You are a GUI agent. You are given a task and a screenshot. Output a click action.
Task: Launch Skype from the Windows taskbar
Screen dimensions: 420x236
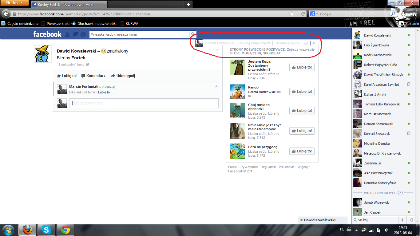point(46,230)
